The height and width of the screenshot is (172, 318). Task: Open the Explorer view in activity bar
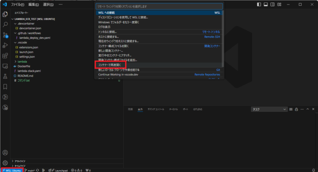pyautogui.click(x=5, y=14)
